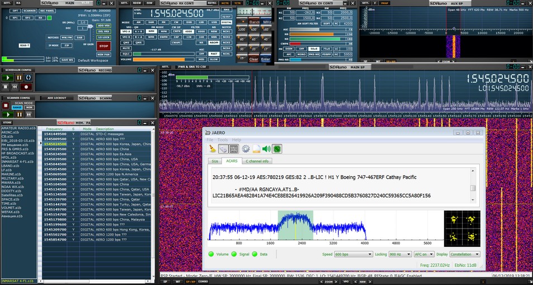The width and height of the screenshot is (533, 285).
Task: Open the Locking 900 Hz dropdown
Action: 400,254
